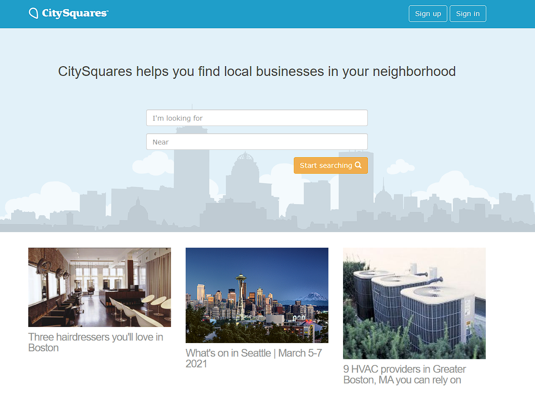
Task: Open the Sign in page
Action: (x=468, y=14)
